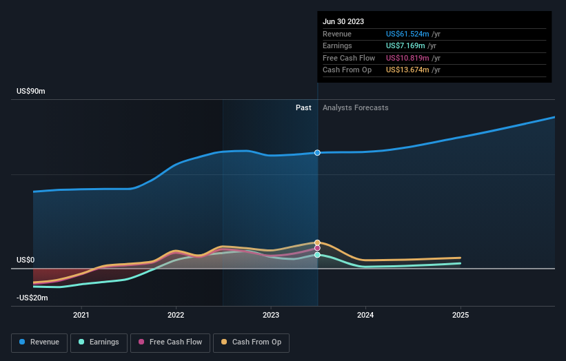Click the Jun 30 2023 tooltip date
Viewport: 566px width, 361px height.
pyautogui.click(x=343, y=21)
